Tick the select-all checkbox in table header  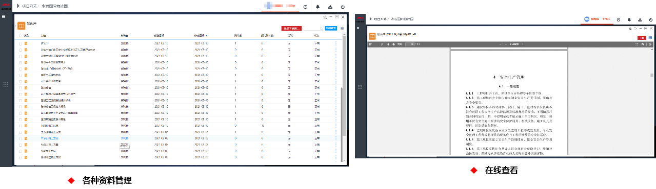click(21, 36)
